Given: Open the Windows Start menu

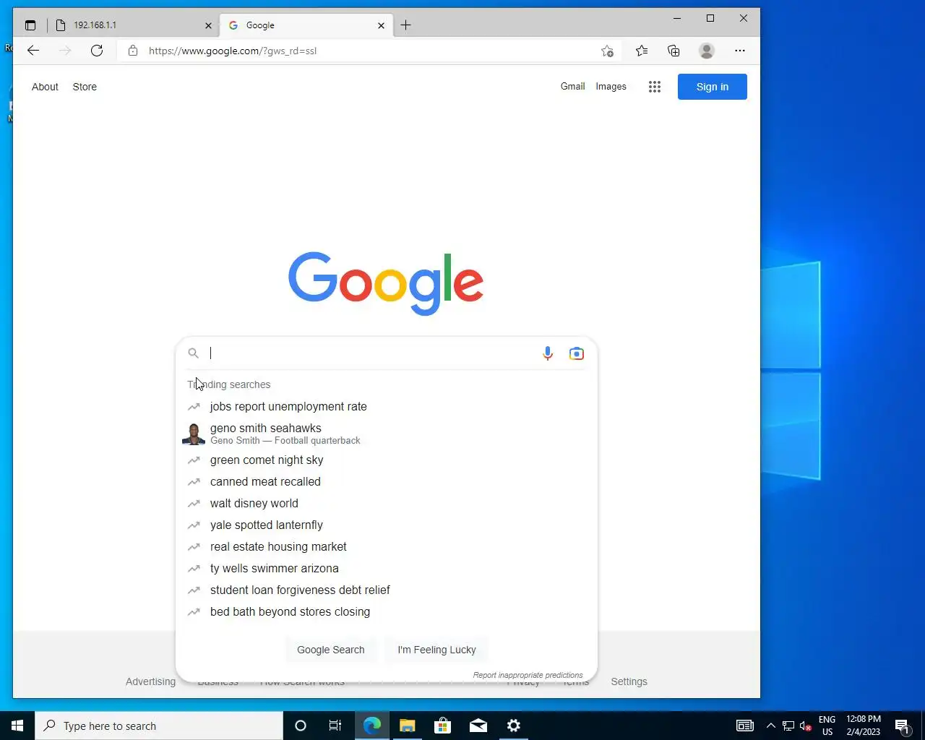Looking at the screenshot, I should (x=17, y=726).
